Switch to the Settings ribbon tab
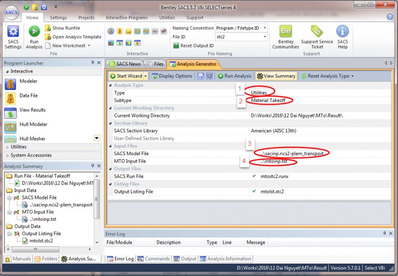The height and width of the screenshot is (276, 398). tap(58, 17)
